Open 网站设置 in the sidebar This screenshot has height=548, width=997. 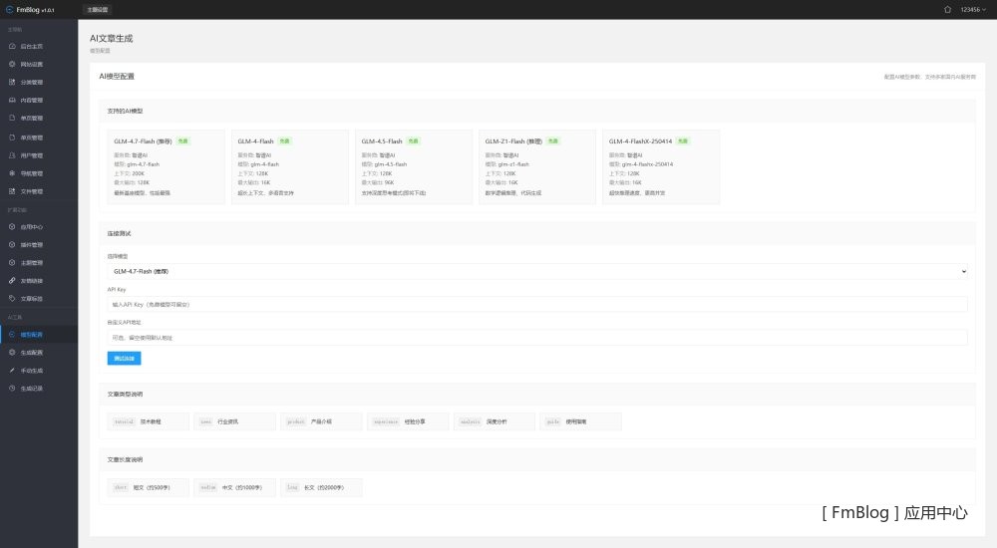[31, 65]
